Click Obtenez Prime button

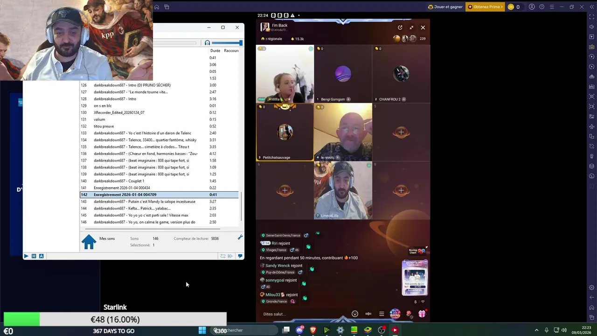[x=486, y=7]
